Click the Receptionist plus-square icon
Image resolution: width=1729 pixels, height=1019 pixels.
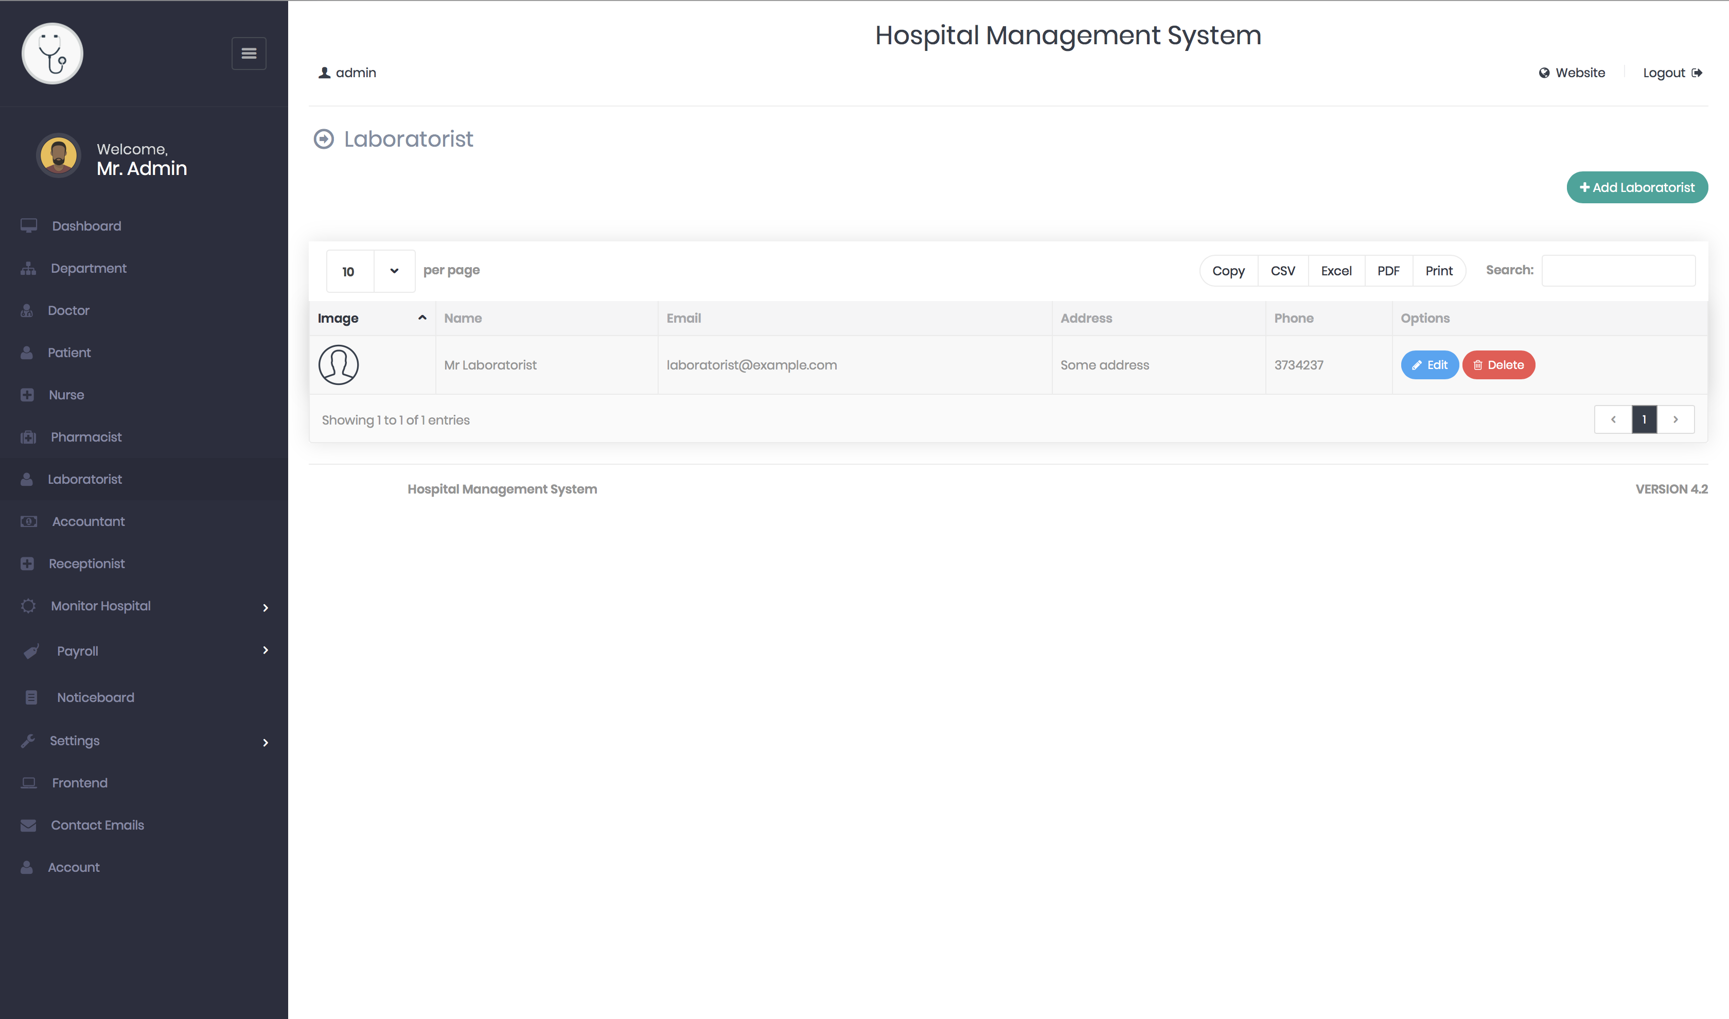[27, 564]
